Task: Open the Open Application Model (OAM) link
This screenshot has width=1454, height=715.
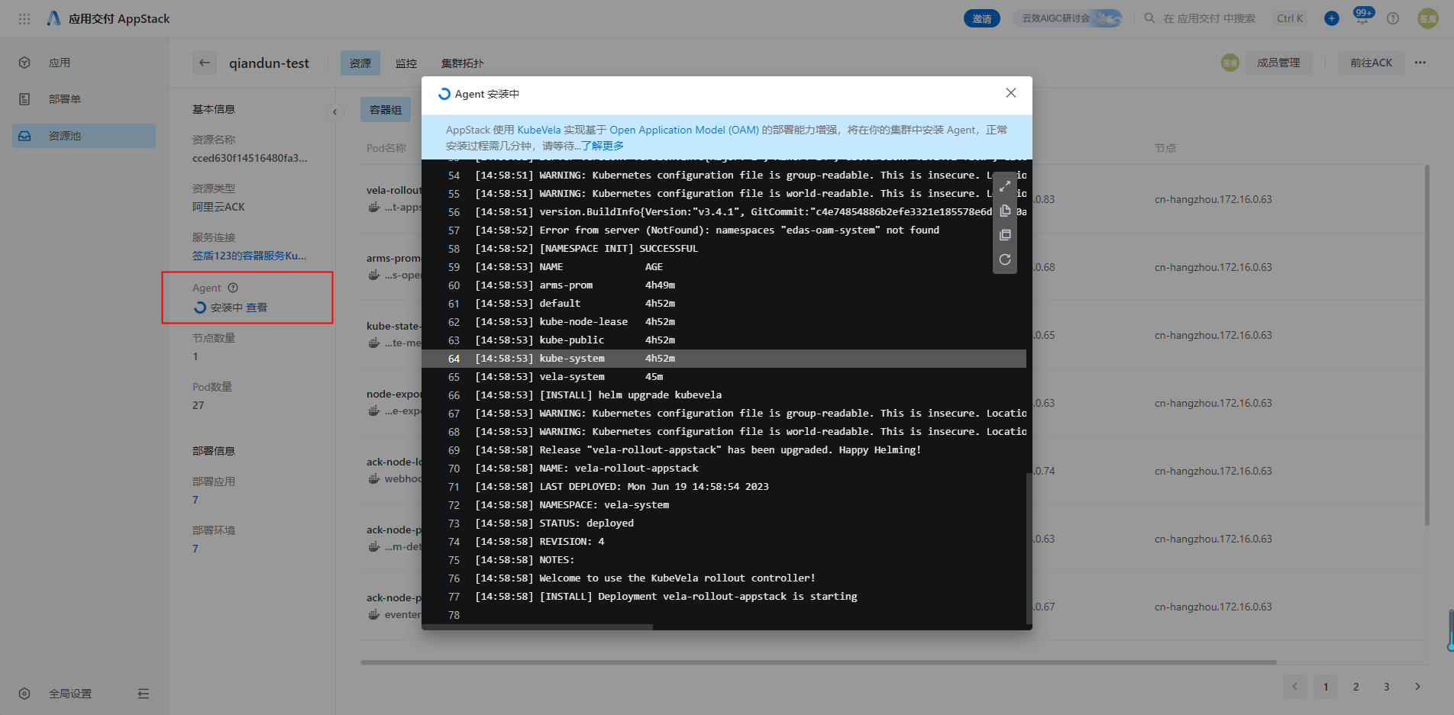Action: click(x=684, y=130)
